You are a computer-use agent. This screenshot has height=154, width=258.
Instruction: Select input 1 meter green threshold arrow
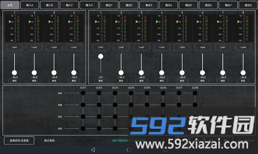click(10, 21)
